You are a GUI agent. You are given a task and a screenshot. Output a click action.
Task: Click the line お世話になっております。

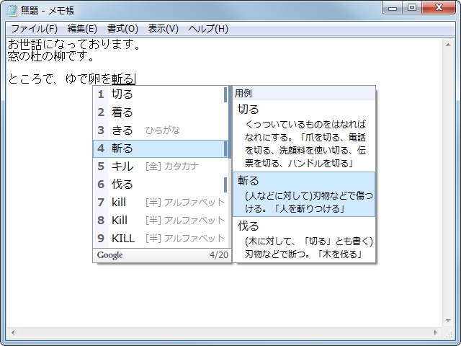point(74,45)
